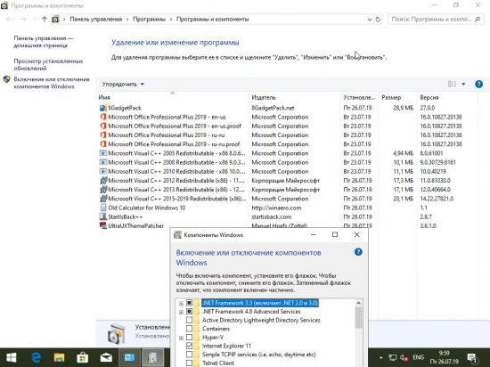Expand .NET Framework 4.8 Advanced Services node

pos(181,312)
